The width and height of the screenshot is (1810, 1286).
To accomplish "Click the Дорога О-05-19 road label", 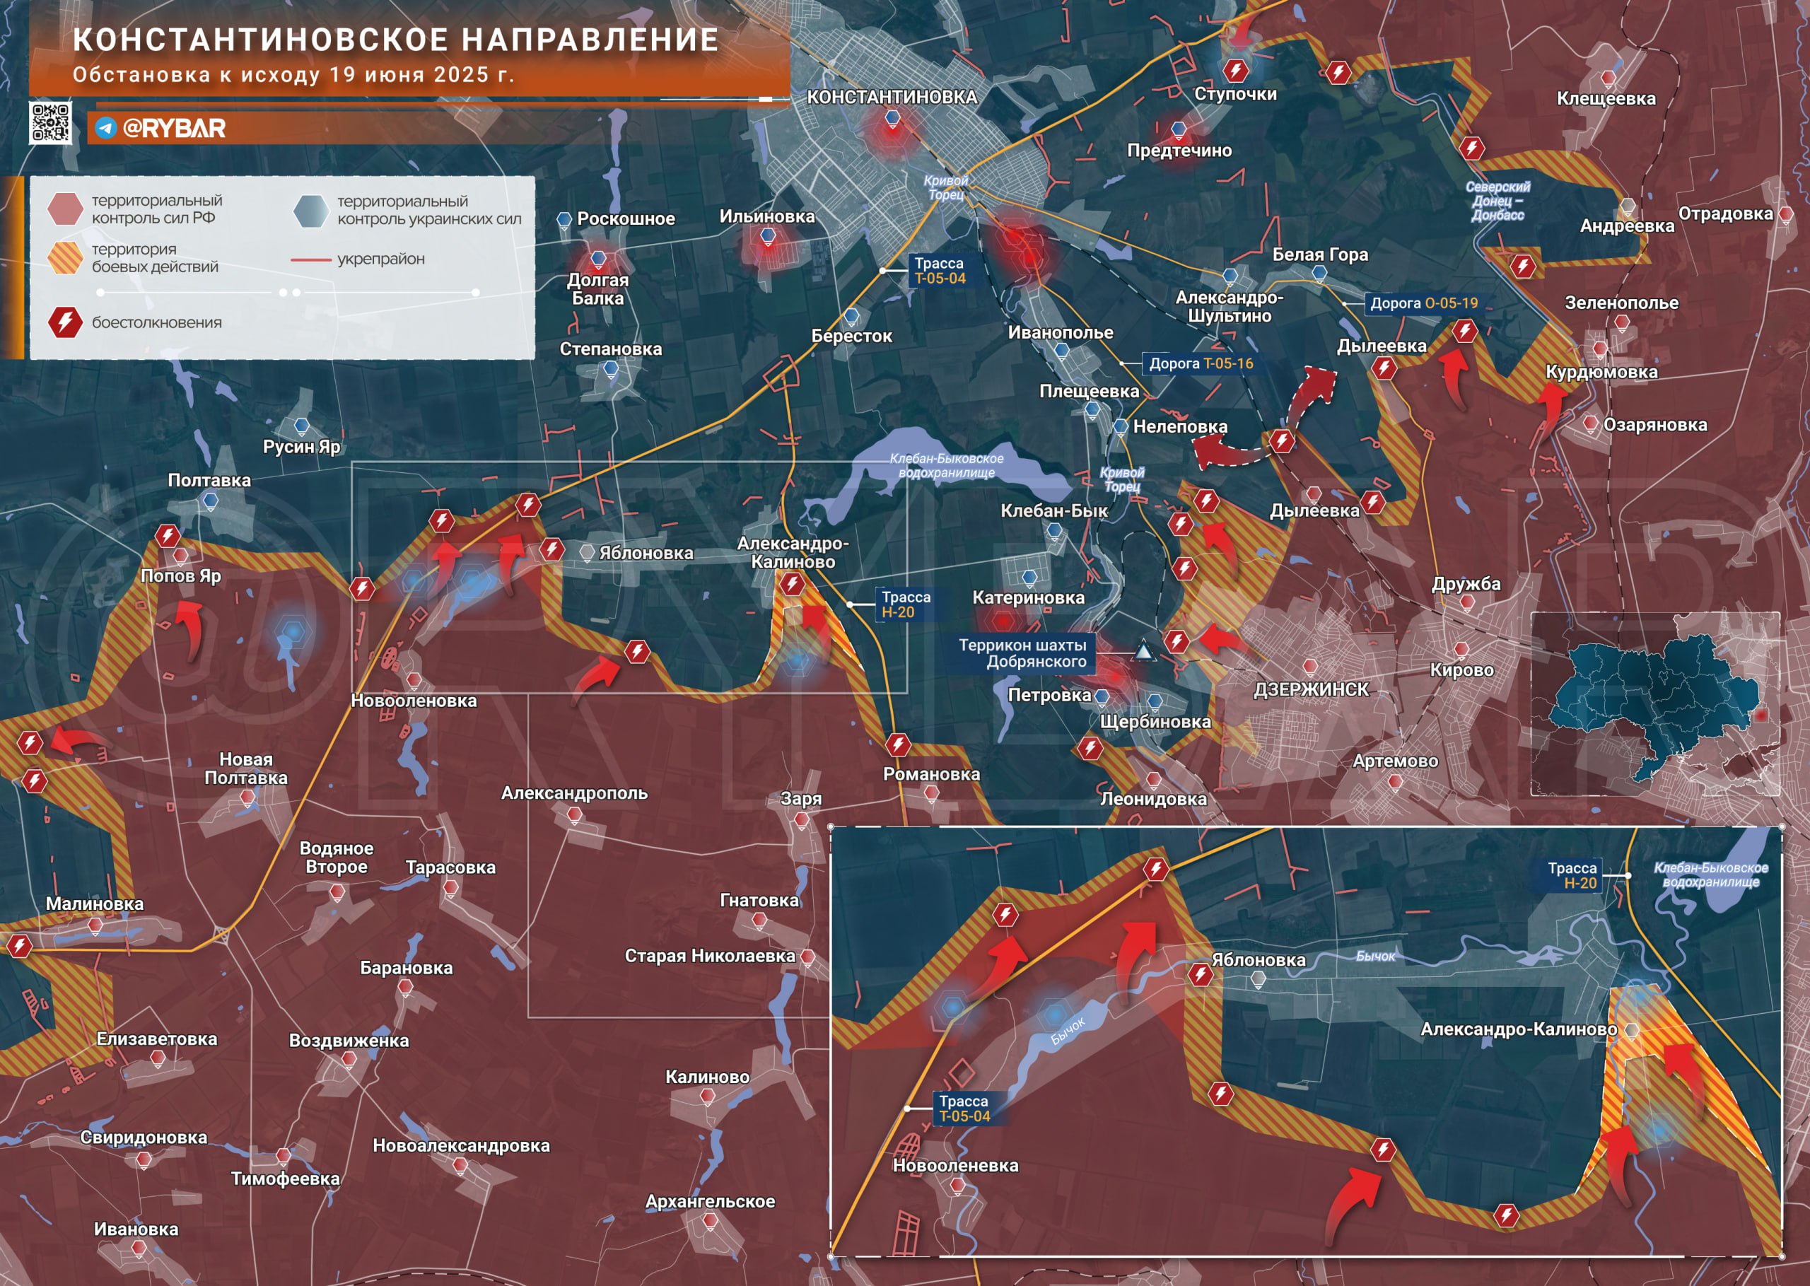I will [1423, 303].
